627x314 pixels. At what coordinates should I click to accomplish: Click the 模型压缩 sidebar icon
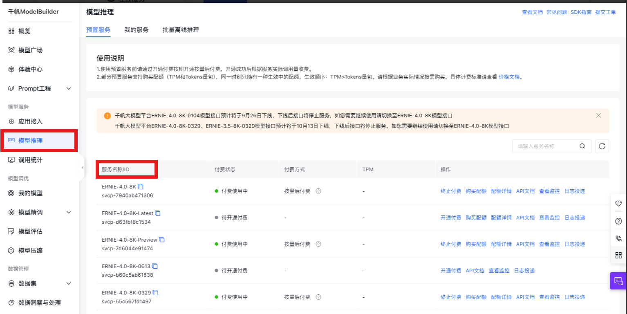point(11,250)
